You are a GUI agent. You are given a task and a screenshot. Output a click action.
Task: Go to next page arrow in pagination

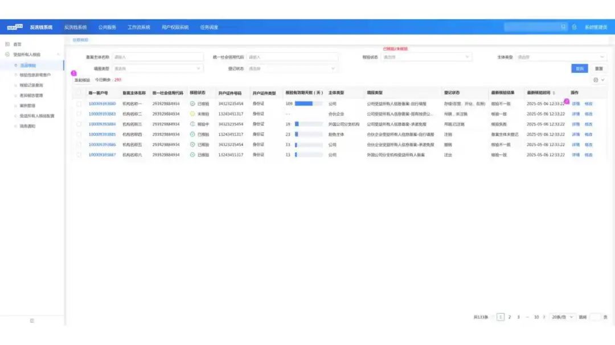point(544,317)
